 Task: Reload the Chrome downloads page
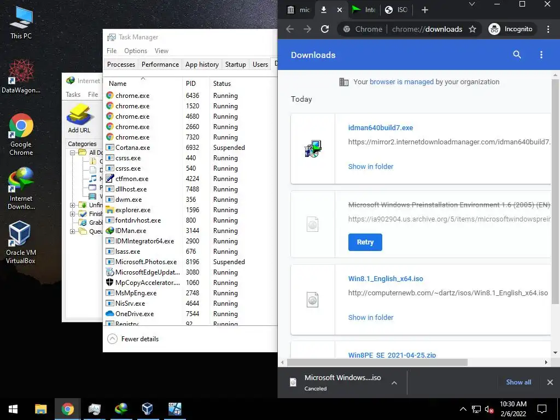tap(325, 30)
